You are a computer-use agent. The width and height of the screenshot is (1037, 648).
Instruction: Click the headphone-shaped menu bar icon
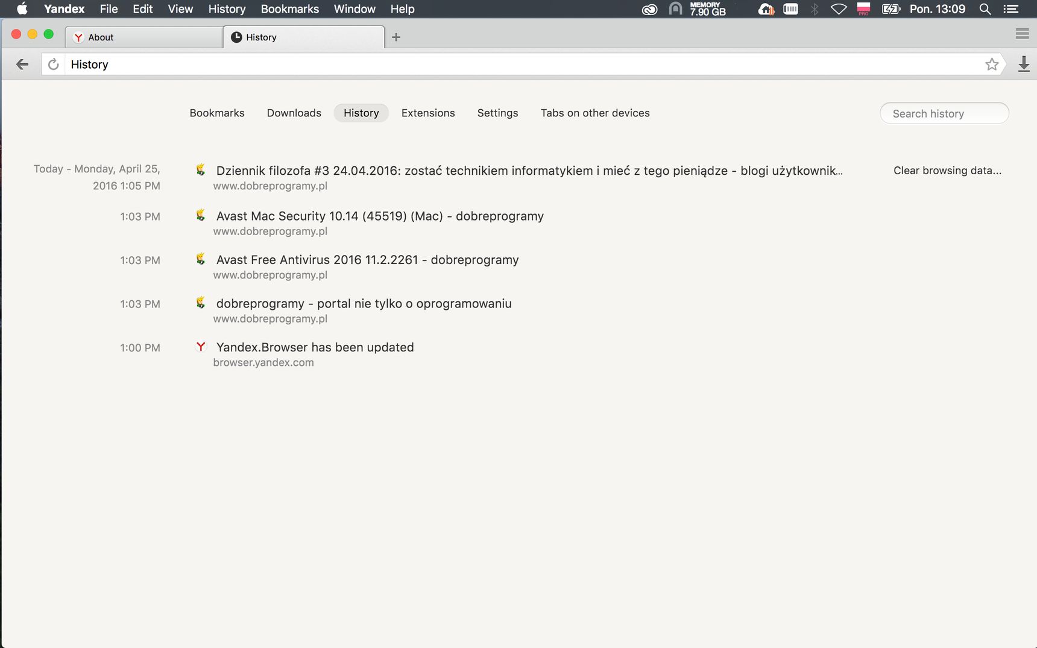675,9
